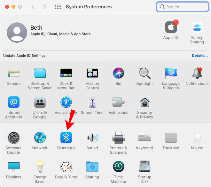211x187 pixels.
Task: Open Startup Disk preferences
Action: point(145,167)
